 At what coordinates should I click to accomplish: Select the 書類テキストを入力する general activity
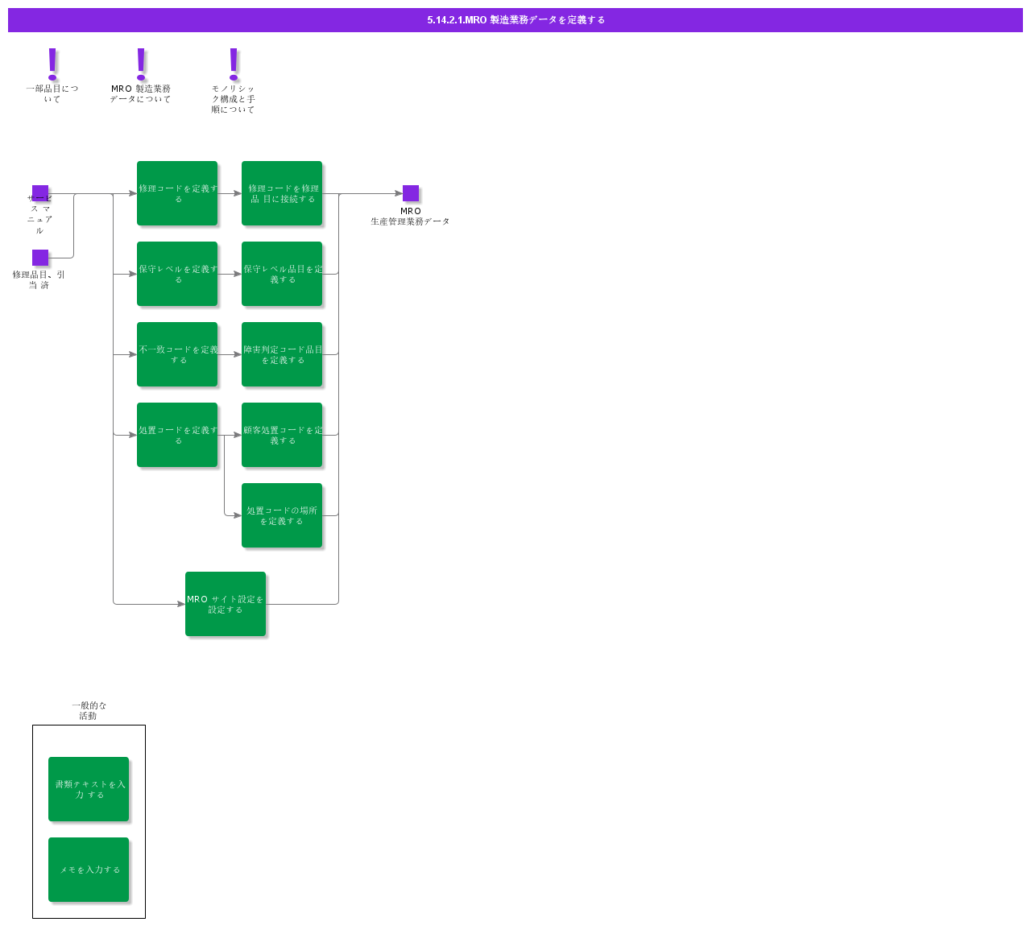click(89, 789)
